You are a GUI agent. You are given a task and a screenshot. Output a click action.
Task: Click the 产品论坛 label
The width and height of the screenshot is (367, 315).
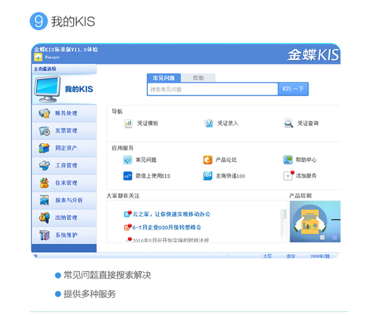[x=226, y=160]
